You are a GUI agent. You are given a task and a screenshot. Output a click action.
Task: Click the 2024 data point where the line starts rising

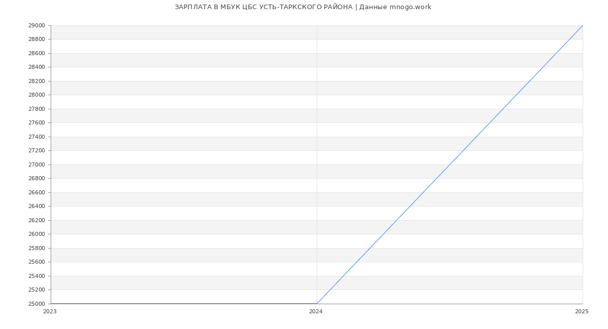point(317,304)
